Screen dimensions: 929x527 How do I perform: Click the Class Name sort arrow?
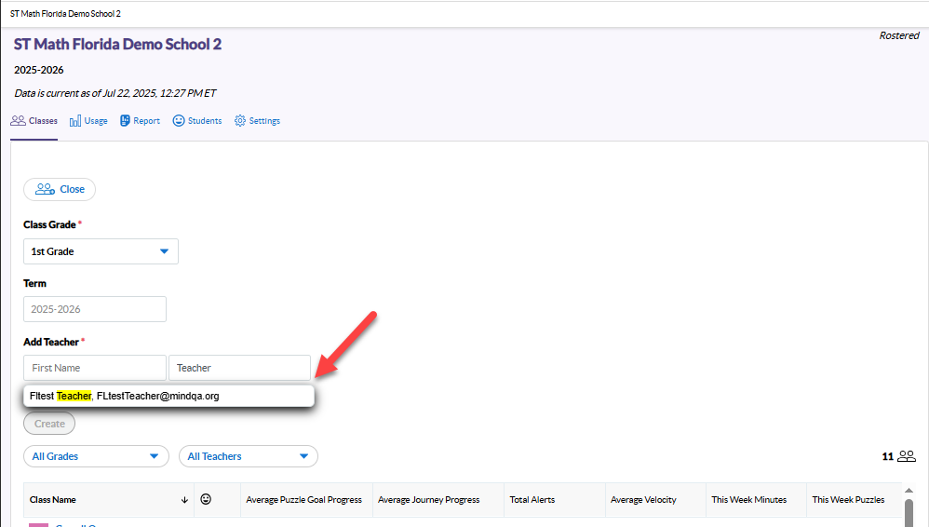pyautogui.click(x=184, y=500)
